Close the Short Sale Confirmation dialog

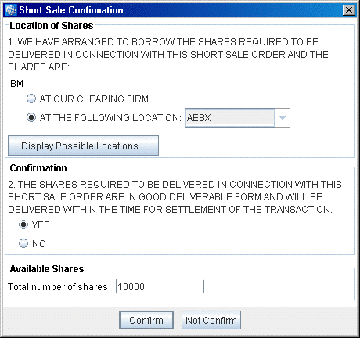tap(348, 10)
